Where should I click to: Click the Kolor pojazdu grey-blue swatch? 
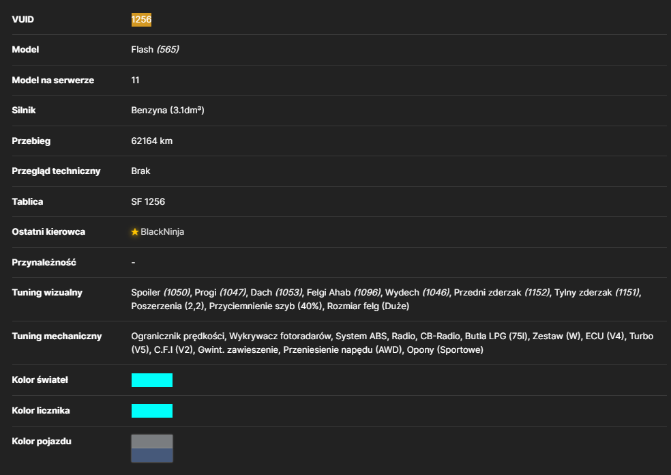click(x=152, y=448)
